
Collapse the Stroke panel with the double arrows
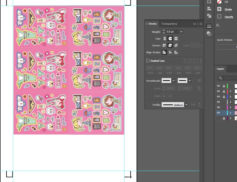[194, 24]
